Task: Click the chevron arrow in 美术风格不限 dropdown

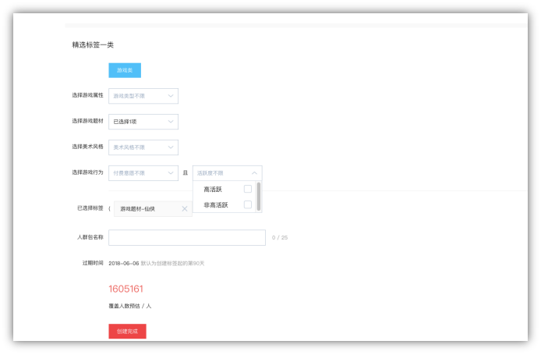Action: coord(170,147)
